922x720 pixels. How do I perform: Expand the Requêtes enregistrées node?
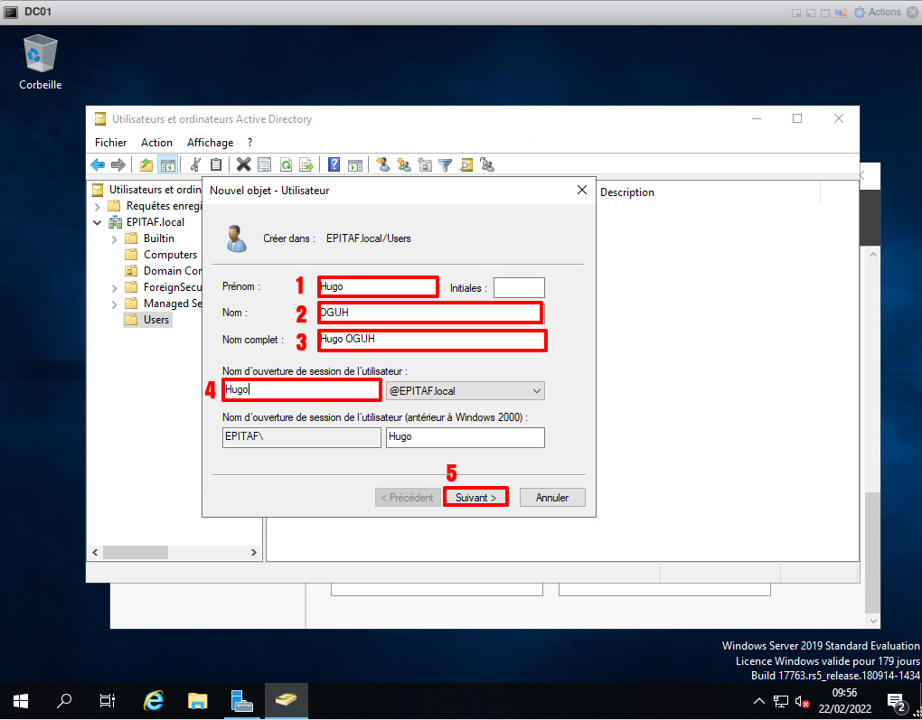point(98,206)
